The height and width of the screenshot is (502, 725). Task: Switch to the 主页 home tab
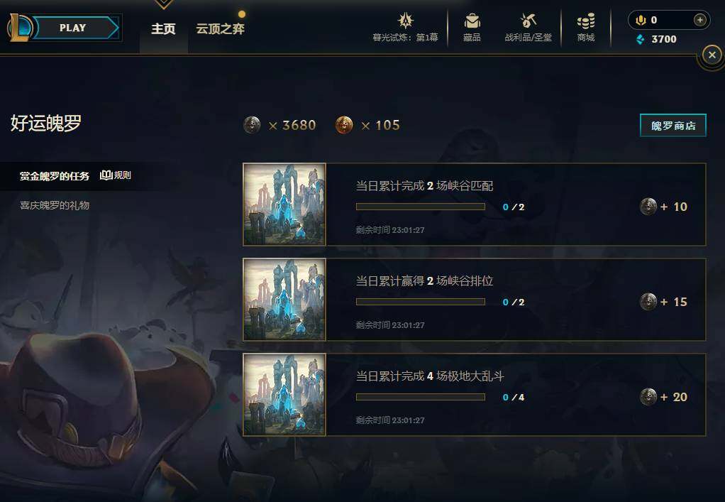click(163, 28)
